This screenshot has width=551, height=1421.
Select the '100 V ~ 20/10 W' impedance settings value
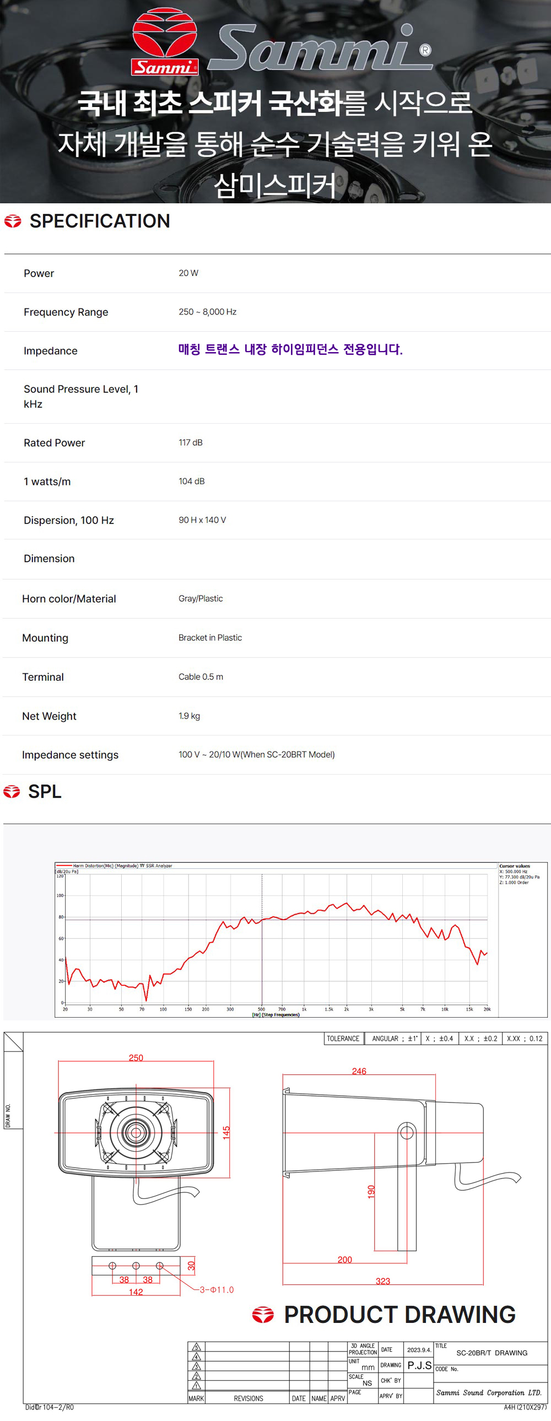256,755
